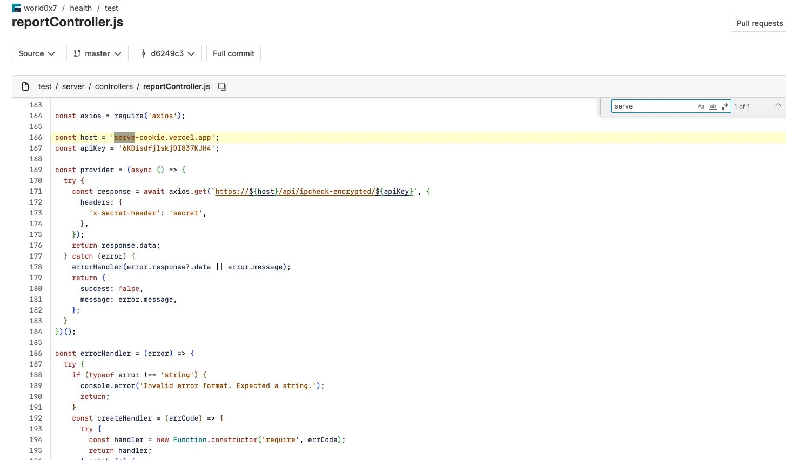The image size is (786, 460).
Task: Click the commit icon beside d6249c3
Action: click(143, 53)
